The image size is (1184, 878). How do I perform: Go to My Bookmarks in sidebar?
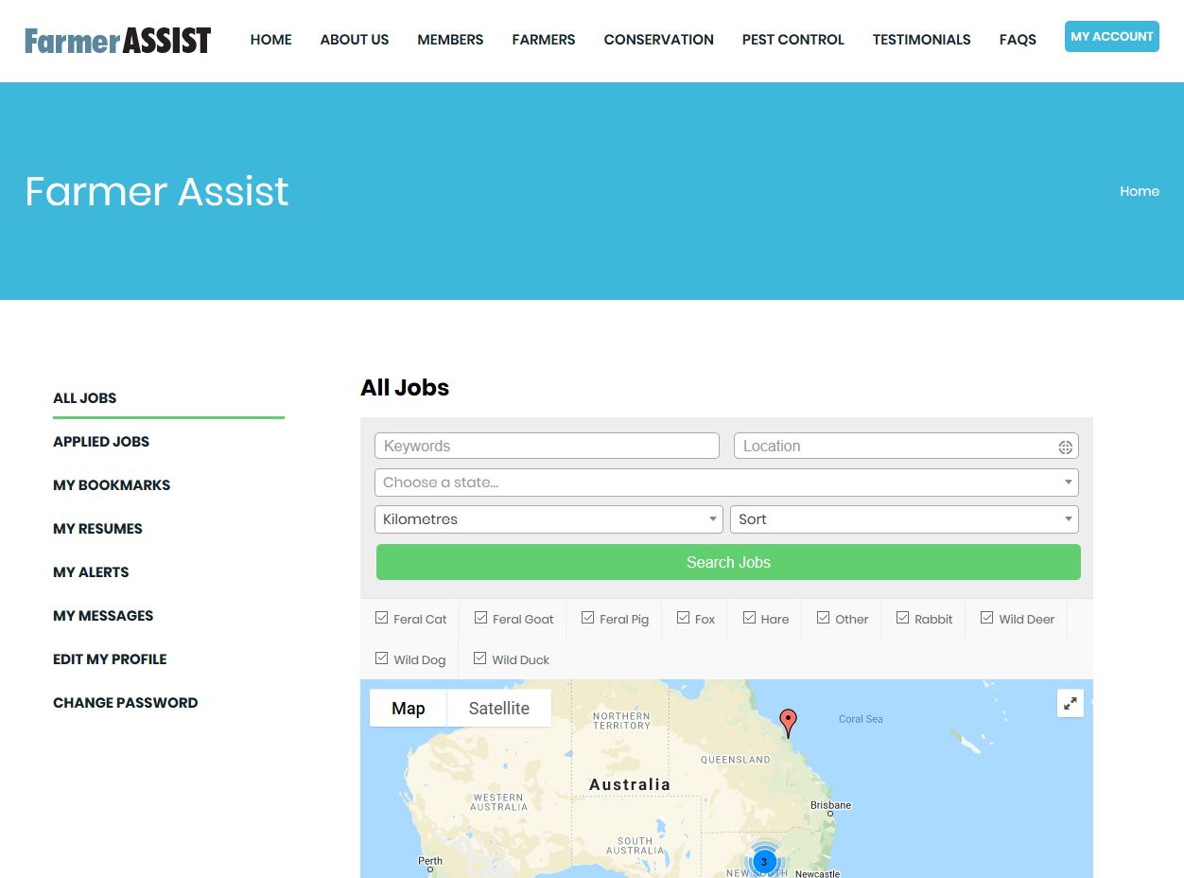(112, 485)
